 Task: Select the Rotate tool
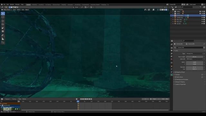pyautogui.click(x=3, y=24)
